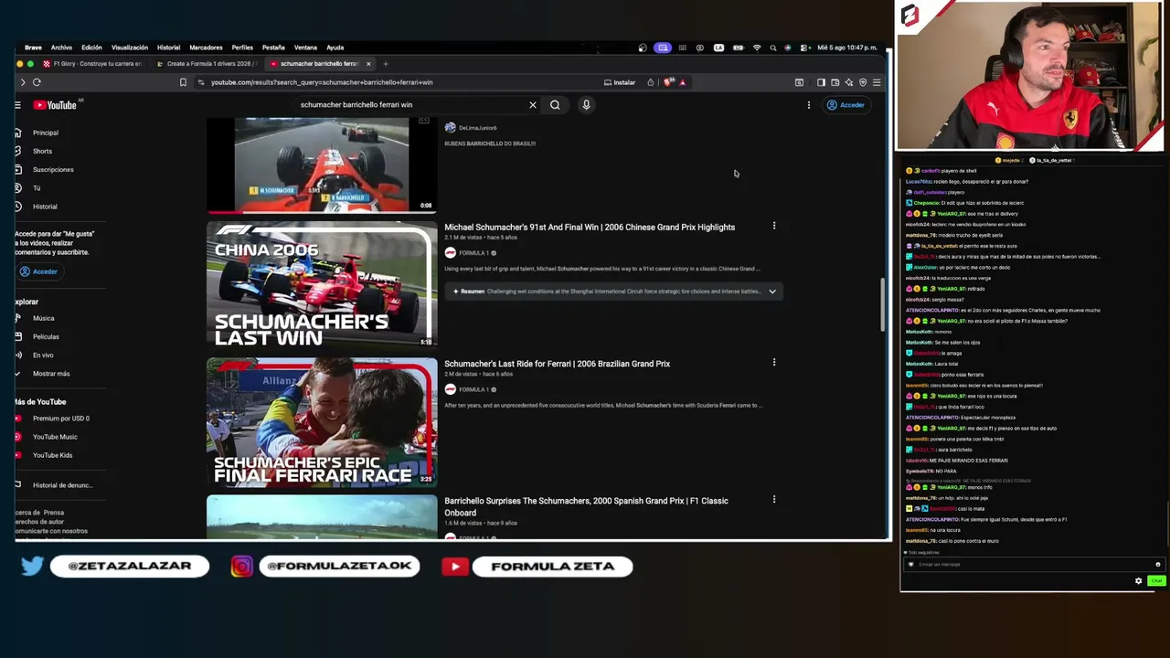Open more options for Barrichello Surprises video
This screenshot has height=658, width=1170.
[x=773, y=500]
